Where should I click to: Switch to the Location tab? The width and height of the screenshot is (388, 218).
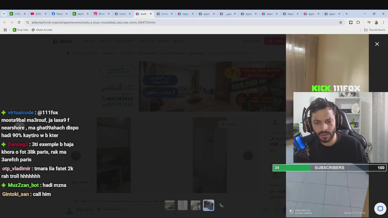point(122,14)
